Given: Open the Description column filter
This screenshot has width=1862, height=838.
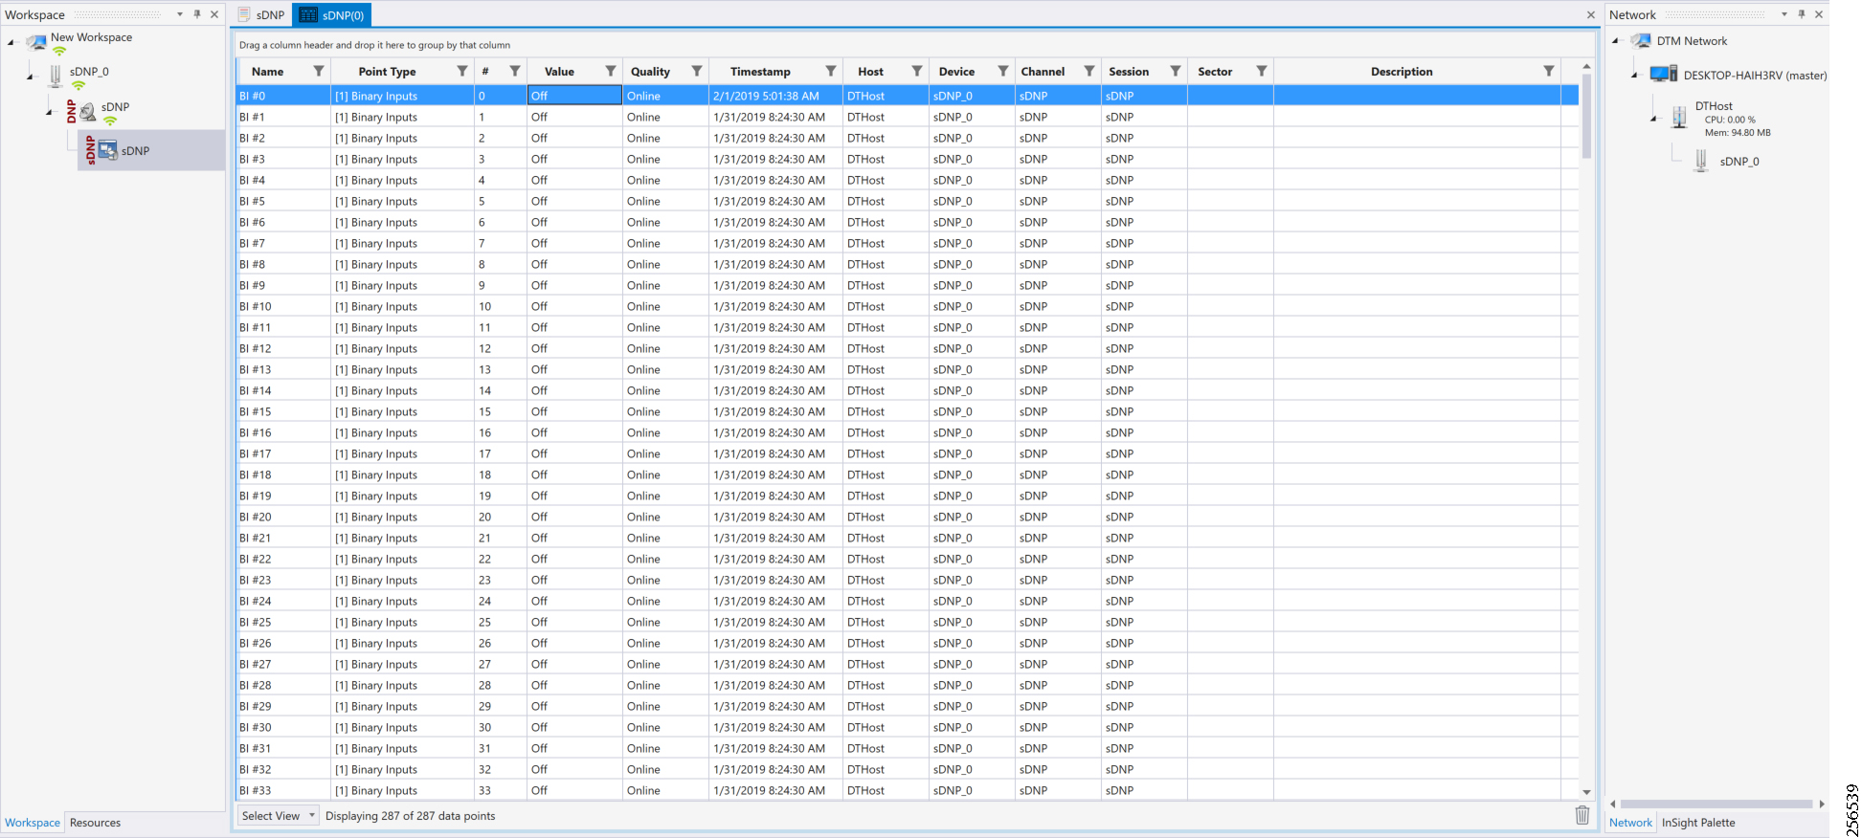Looking at the screenshot, I should (x=1549, y=71).
